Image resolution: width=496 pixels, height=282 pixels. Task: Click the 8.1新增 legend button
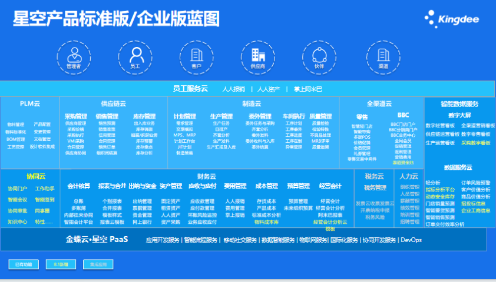[61, 264]
